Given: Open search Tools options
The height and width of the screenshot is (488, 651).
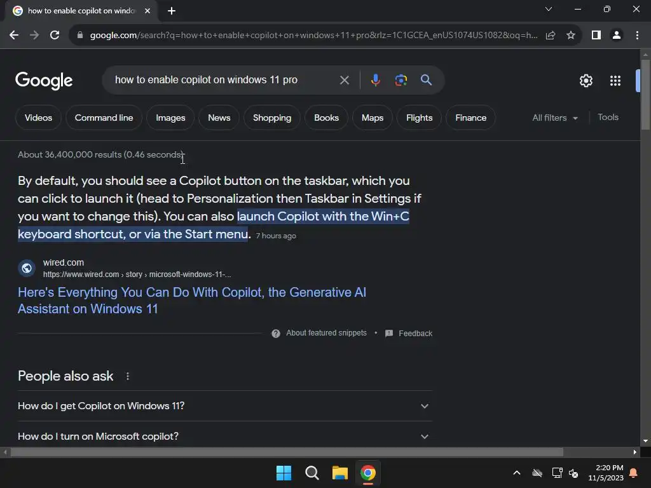Looking at the screenshot, I should pyautogui.click(x=608, y=118).
